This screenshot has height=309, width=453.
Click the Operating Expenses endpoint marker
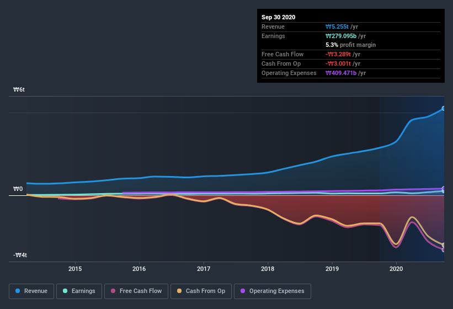[x=444, y=189]
